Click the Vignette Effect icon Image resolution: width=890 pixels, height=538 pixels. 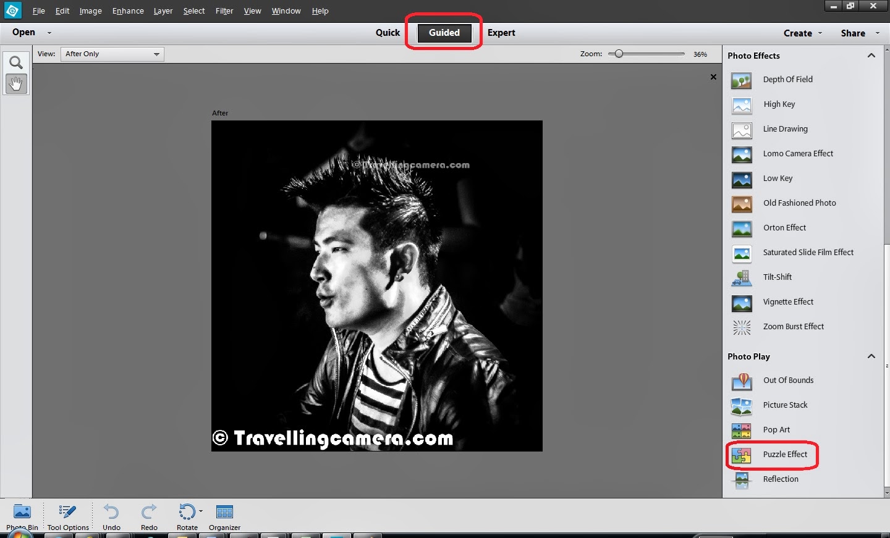tap(742, 302)
